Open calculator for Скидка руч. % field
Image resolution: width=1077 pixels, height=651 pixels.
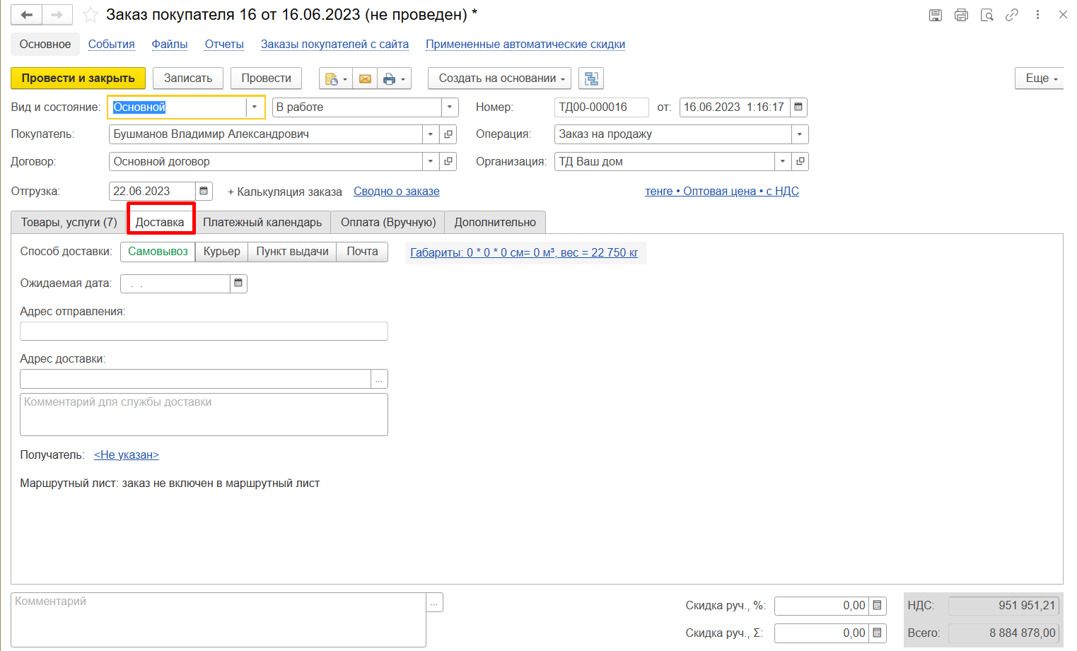878,606
